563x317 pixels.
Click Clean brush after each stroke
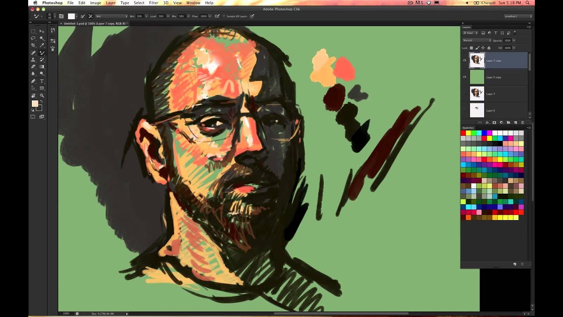point(90,16)
